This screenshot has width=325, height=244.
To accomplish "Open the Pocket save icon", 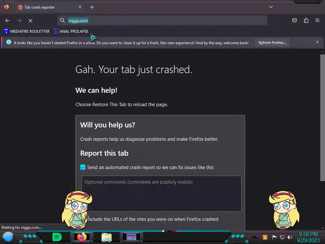I will [294, 20].
